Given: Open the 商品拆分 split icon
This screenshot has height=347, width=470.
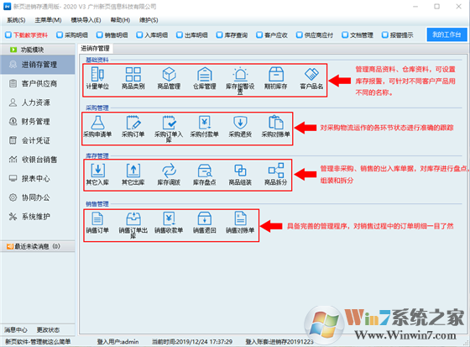Looking at the screenshot, I should [x=276, y=174].
